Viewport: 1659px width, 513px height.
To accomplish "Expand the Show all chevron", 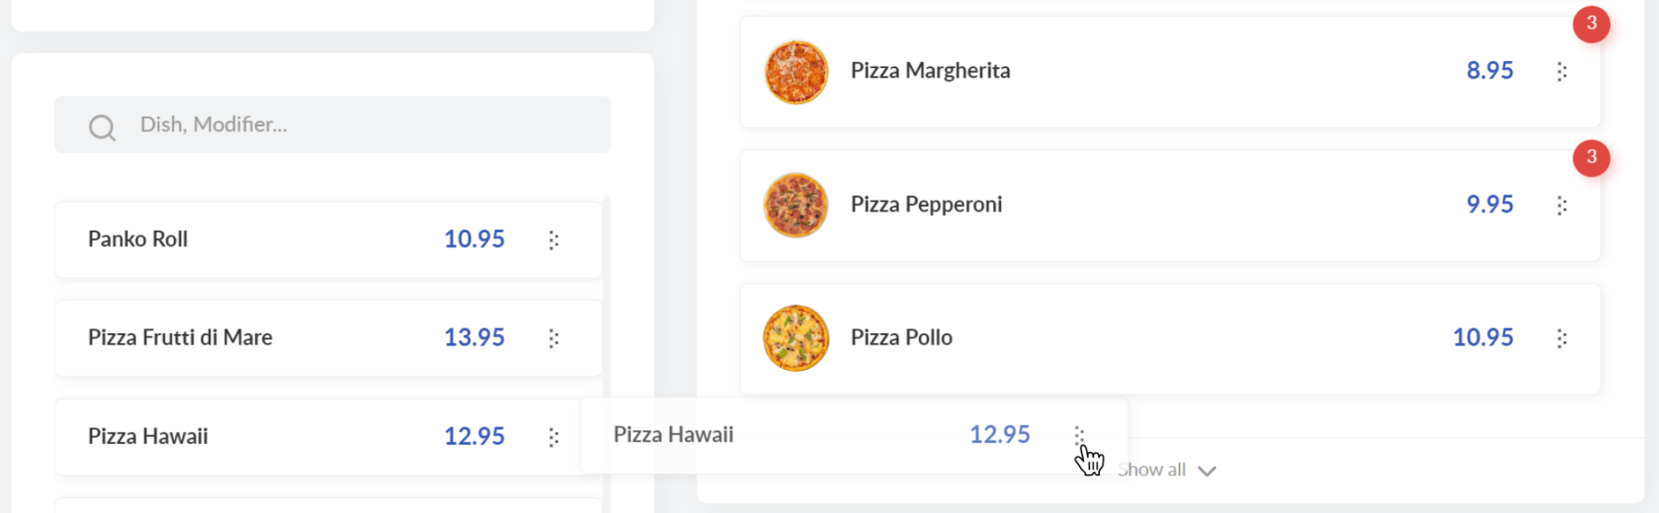I will pos(1207,471).
